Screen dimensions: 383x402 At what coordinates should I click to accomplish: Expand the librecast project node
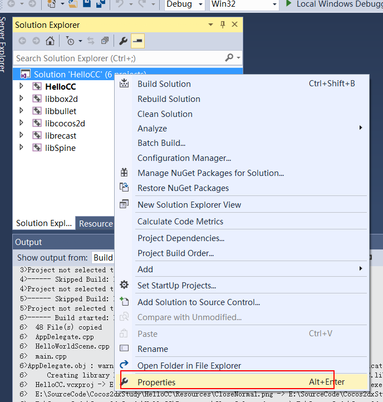[21, 135]
